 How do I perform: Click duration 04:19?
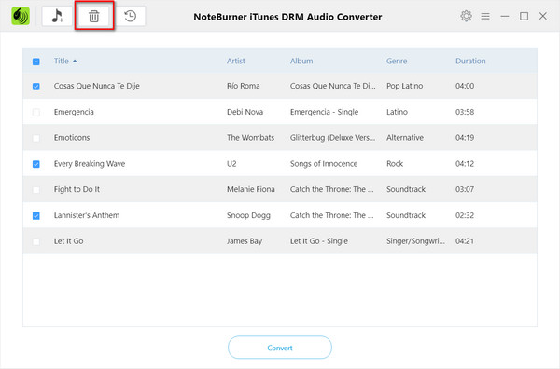tap(465, 138)
